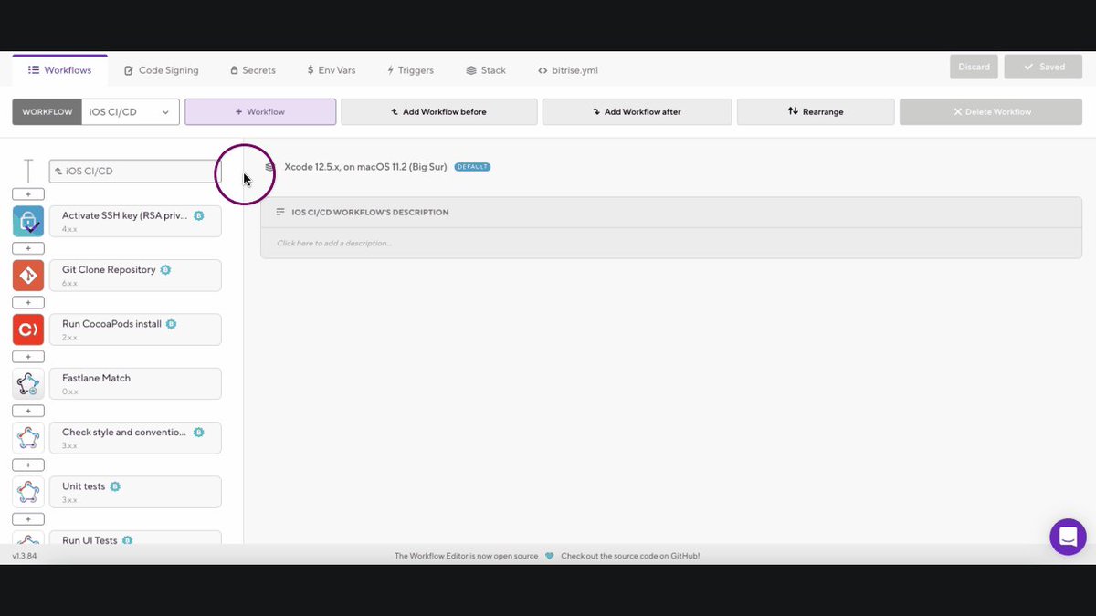Image resolution: width=1096 pixels, height=616 pixels.
Task: Open the source code on GitHub link
Action: tap(630, 556)
